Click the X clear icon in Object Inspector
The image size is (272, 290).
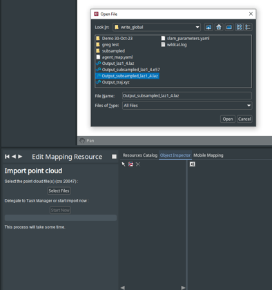point(138,164)
